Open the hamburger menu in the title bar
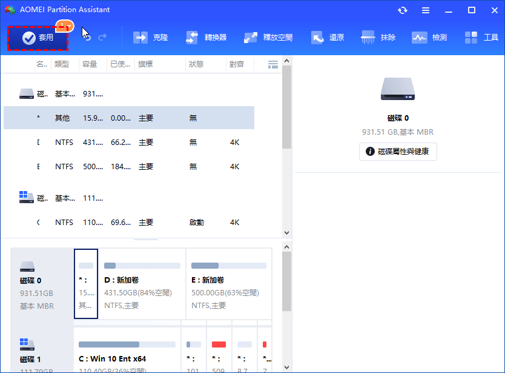Viewport: 505px width, 373px height. point(426,10)
